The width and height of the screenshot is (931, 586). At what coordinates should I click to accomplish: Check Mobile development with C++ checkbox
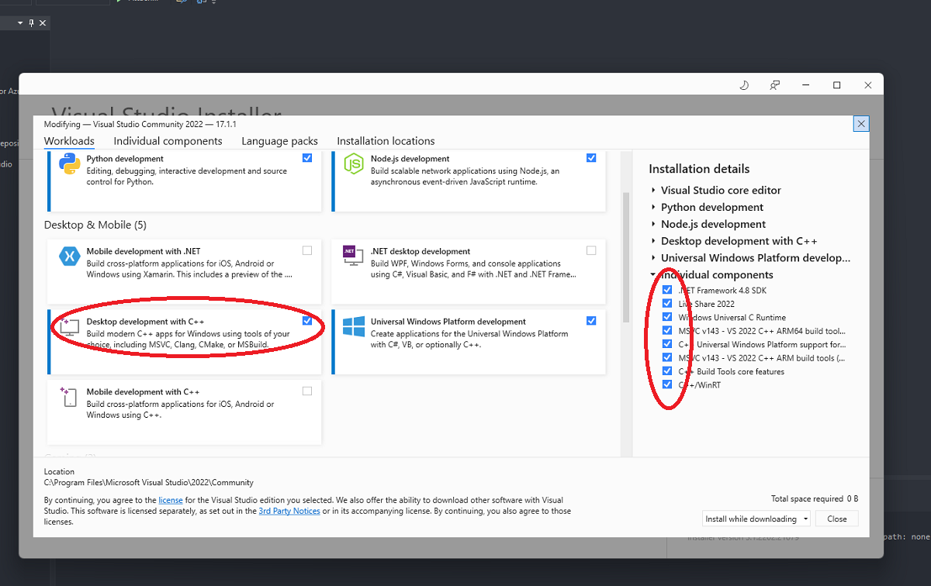tap(307, 391)
